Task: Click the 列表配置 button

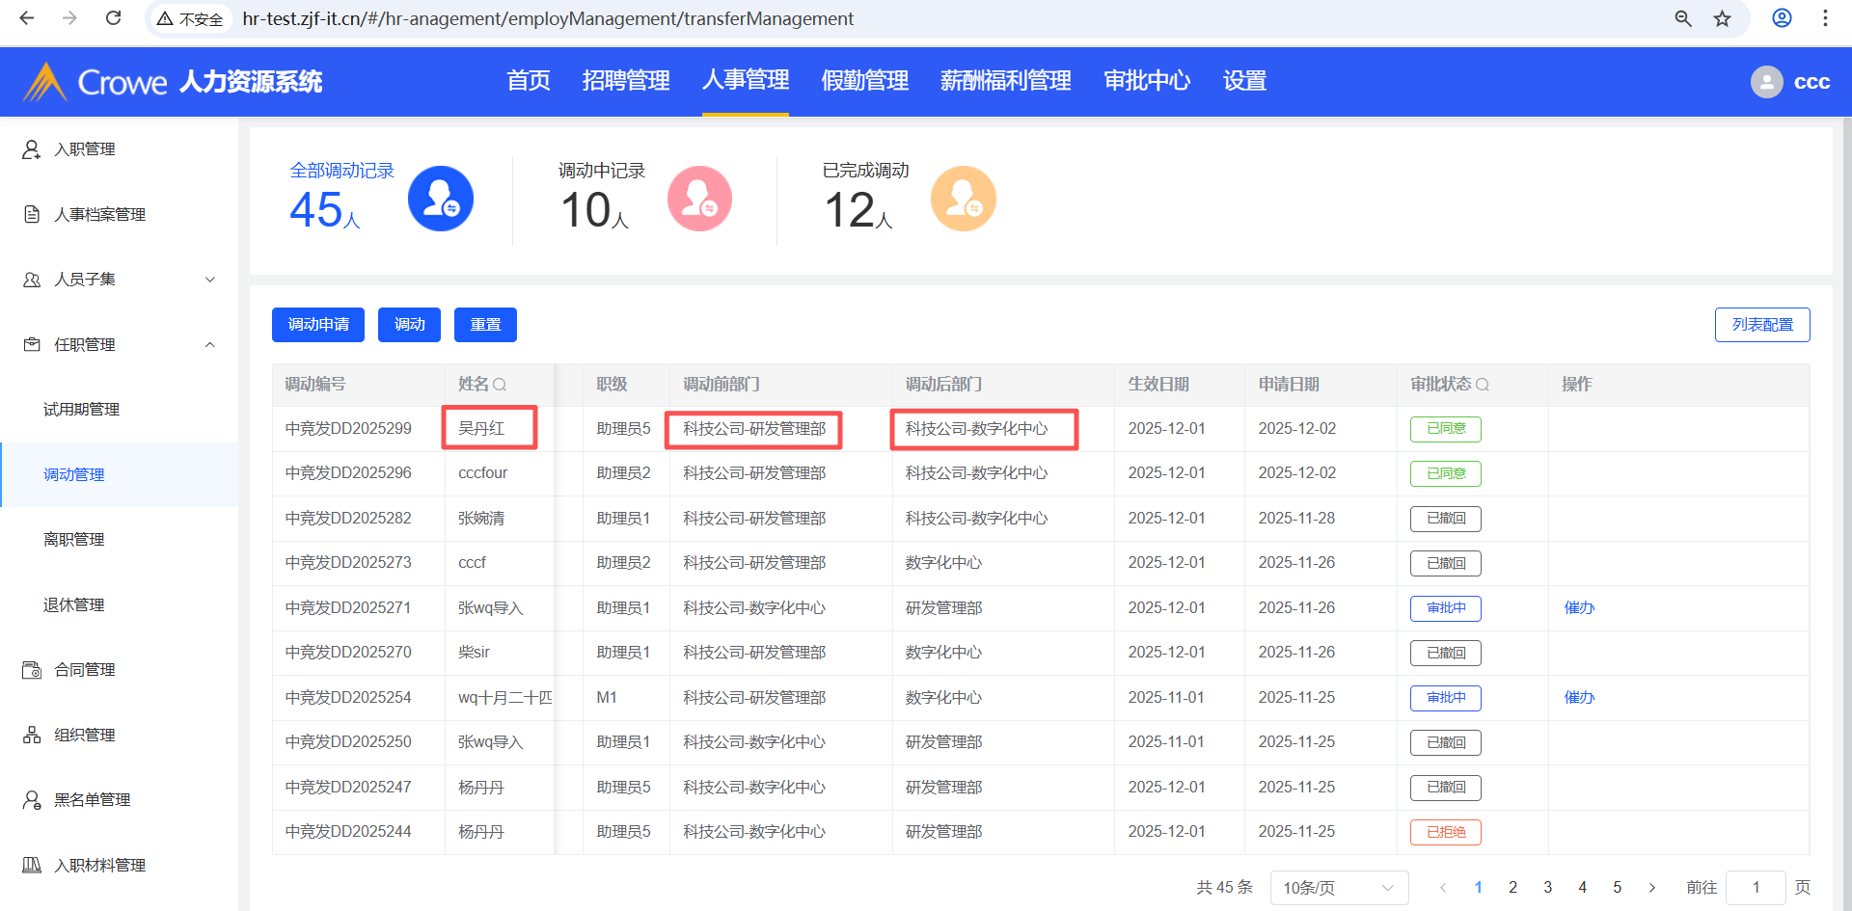Action: (1761, 325)
